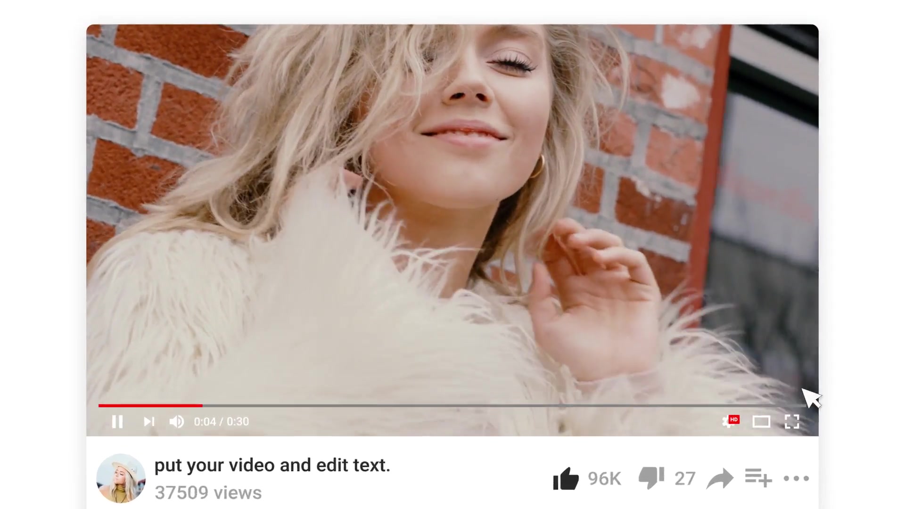Toggle theater mode view
Screen dimensions: 905x509
[761, 421]
